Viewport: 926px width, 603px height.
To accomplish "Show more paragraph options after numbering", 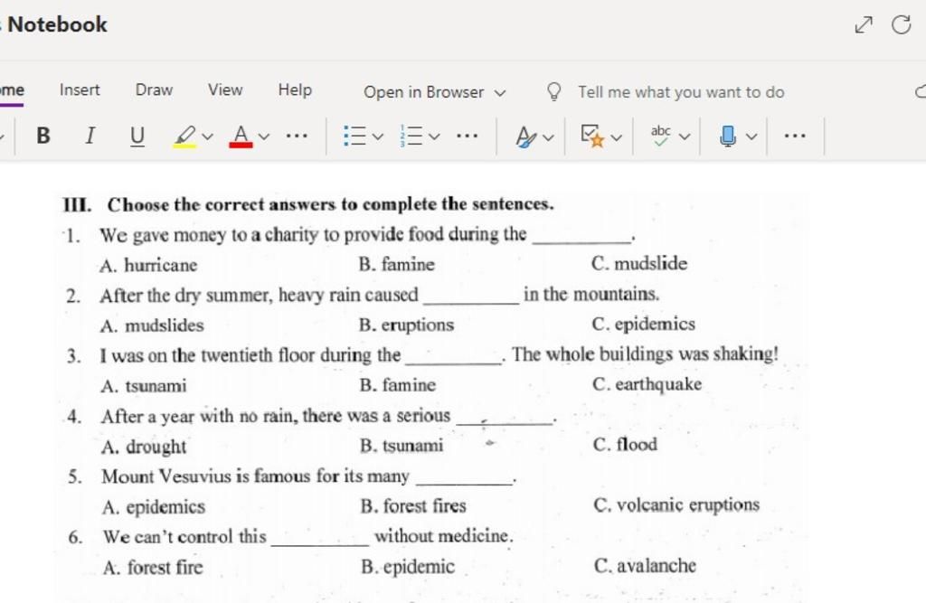I will [468, 137].
